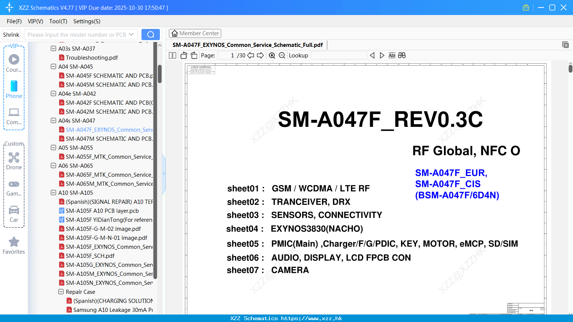Open SM-A105N_EXYNOS_Common_Ser file

click(106, 283)
